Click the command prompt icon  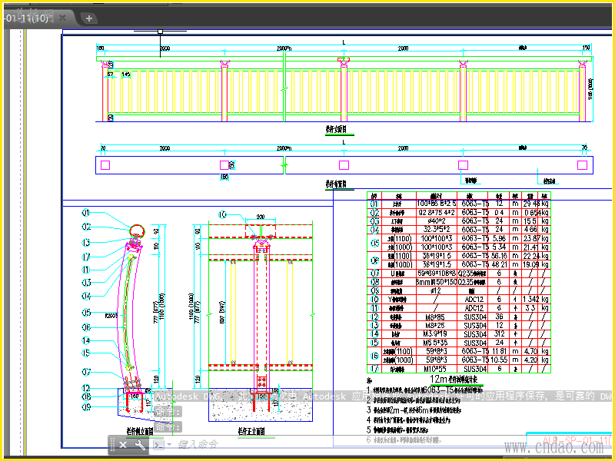coord(158,445)
